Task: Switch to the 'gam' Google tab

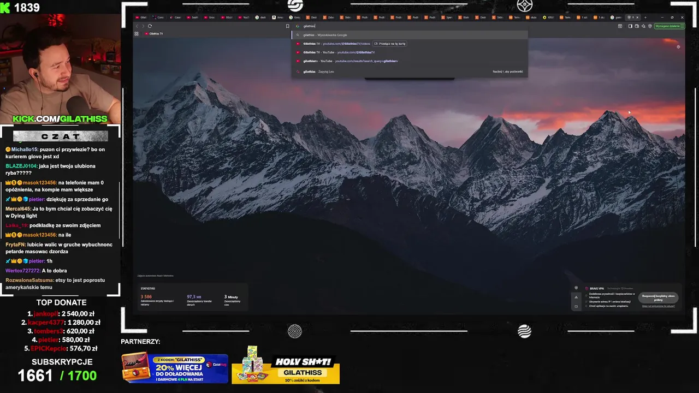Action: [x=615, y=17]
